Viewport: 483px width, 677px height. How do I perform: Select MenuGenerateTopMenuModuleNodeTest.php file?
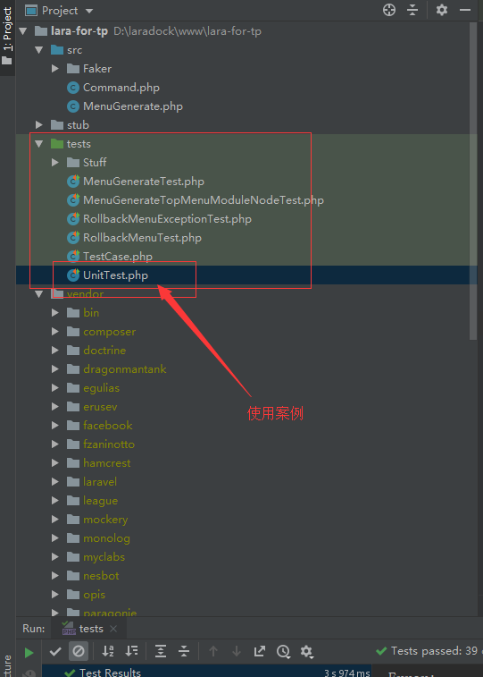click(x=204, y=200)
